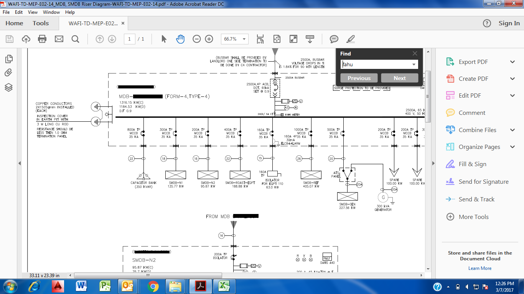
Task: Click the Send email envelope icon
Action: [x=59, y=39]
